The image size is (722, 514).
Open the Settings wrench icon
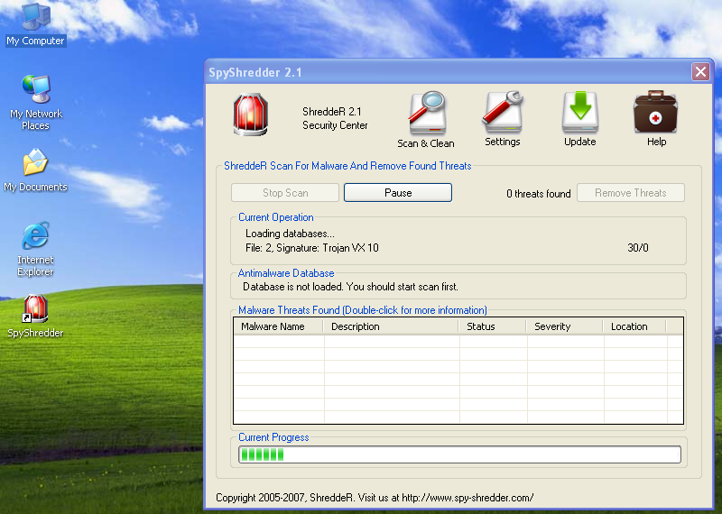pyautogui.click(x=502, y=119)
